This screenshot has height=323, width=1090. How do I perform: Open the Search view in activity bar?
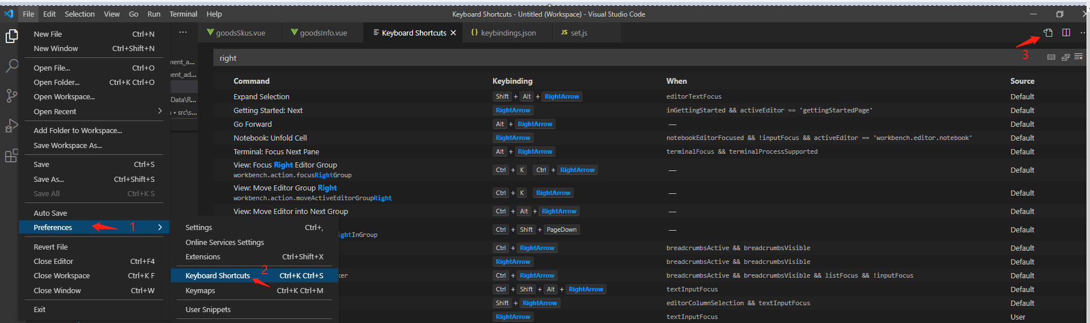pyautogui.click(x=11, y=66)
